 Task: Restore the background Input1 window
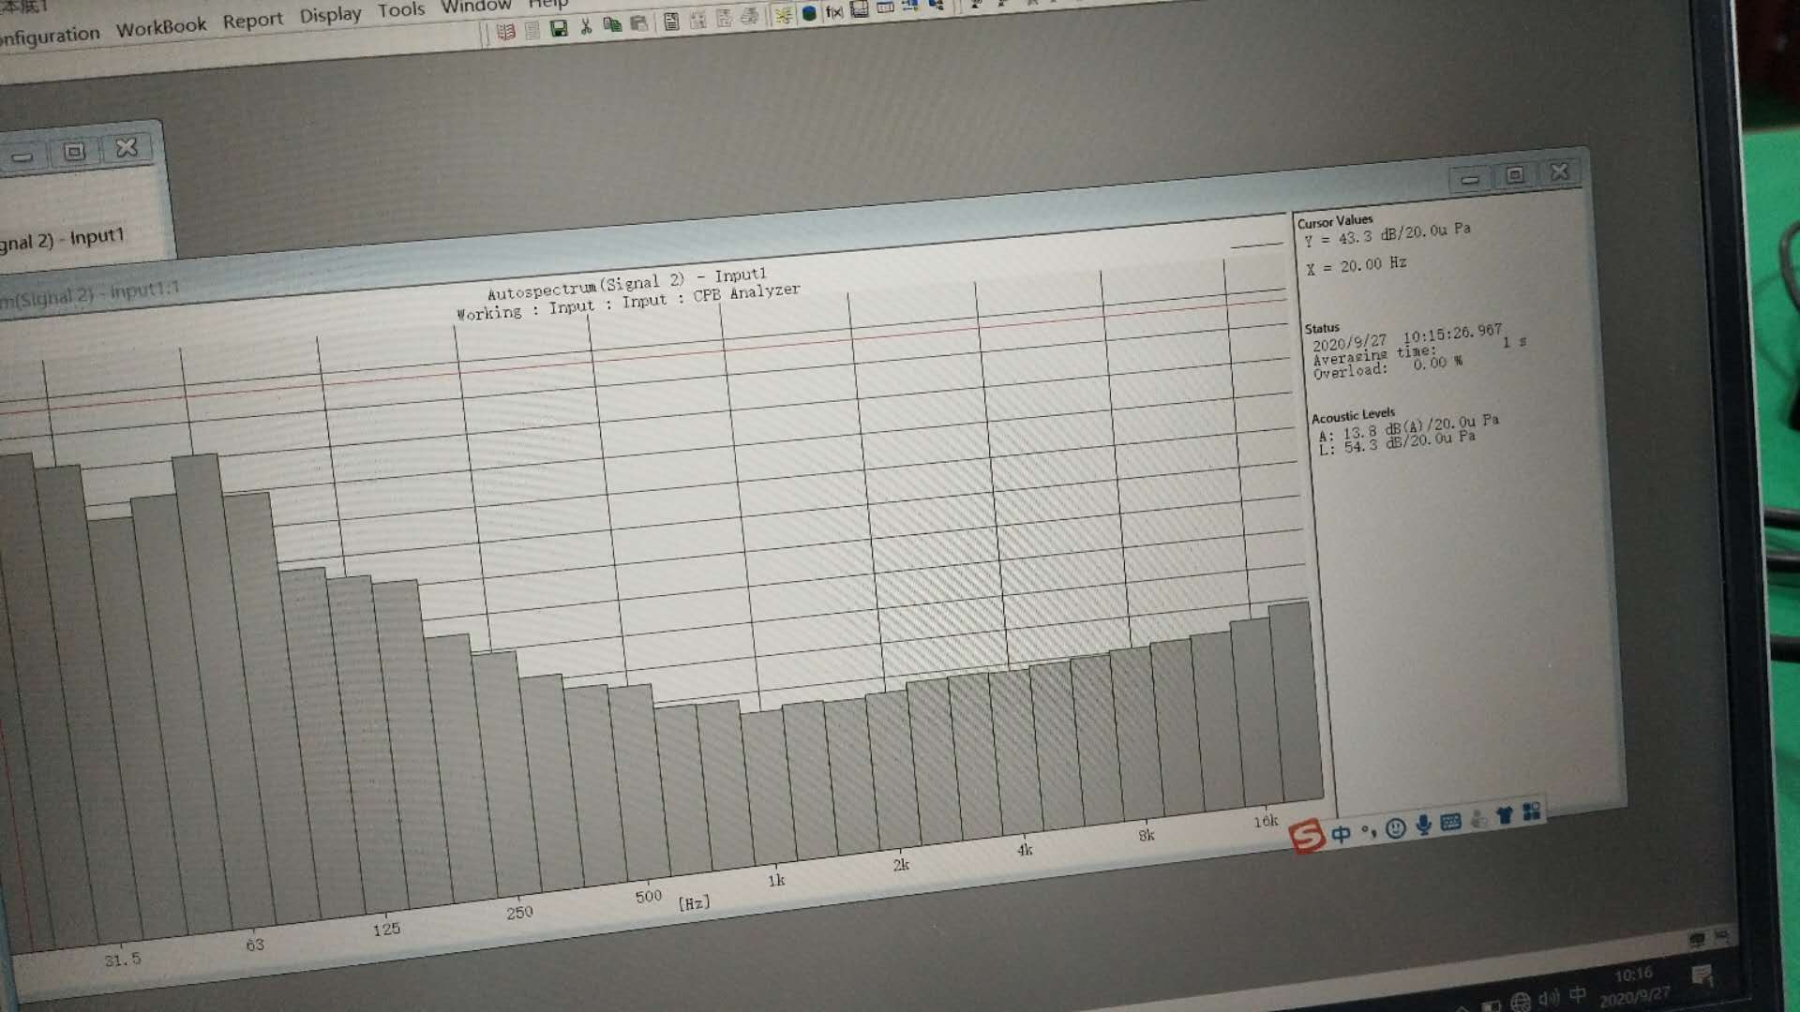74,151
